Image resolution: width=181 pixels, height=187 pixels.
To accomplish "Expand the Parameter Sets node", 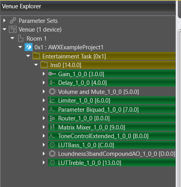I will [4, 21].
